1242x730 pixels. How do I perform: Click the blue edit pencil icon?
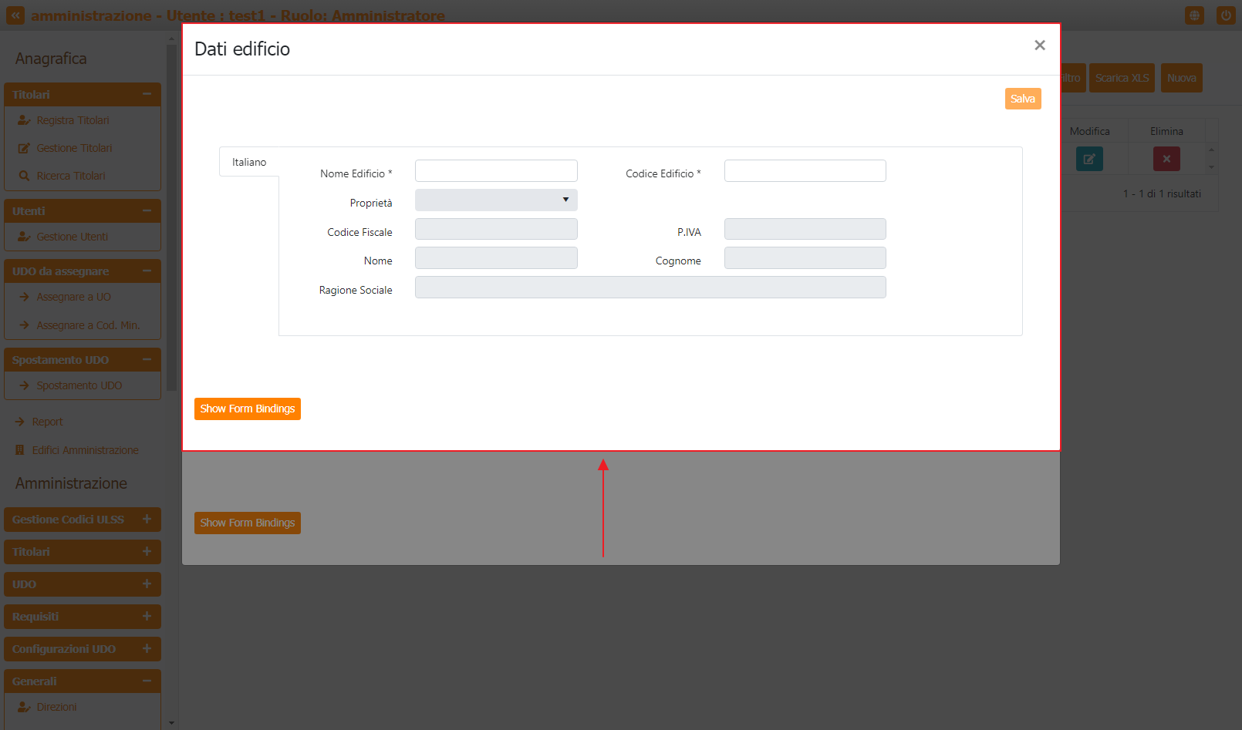[1089, 159]
